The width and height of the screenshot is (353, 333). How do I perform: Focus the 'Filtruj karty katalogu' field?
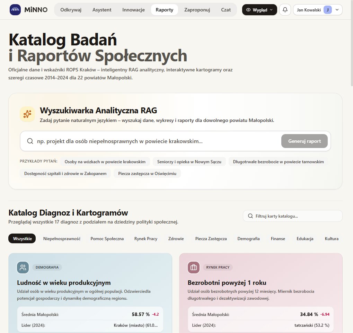(x=293, y=216)
